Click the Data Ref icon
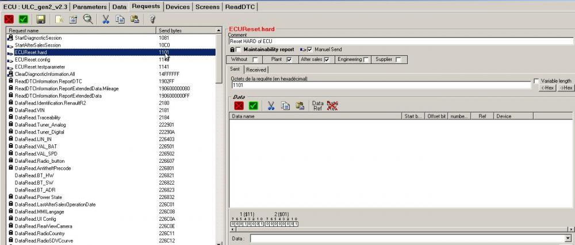This screenshot has height=245, width=575. coord(317,106)
